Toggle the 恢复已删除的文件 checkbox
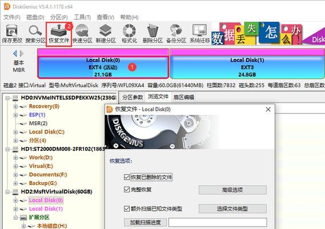The height and width of the screenshot is (229, 325). (x=127, y=177)
